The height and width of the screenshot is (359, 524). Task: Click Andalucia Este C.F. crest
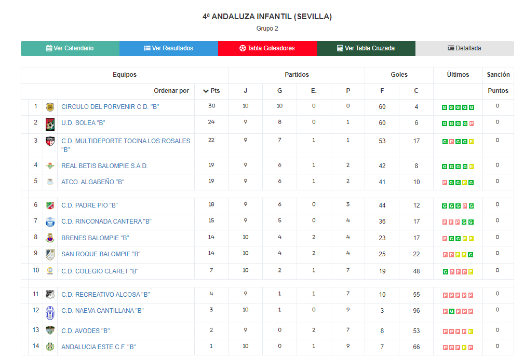coord(50,347)
